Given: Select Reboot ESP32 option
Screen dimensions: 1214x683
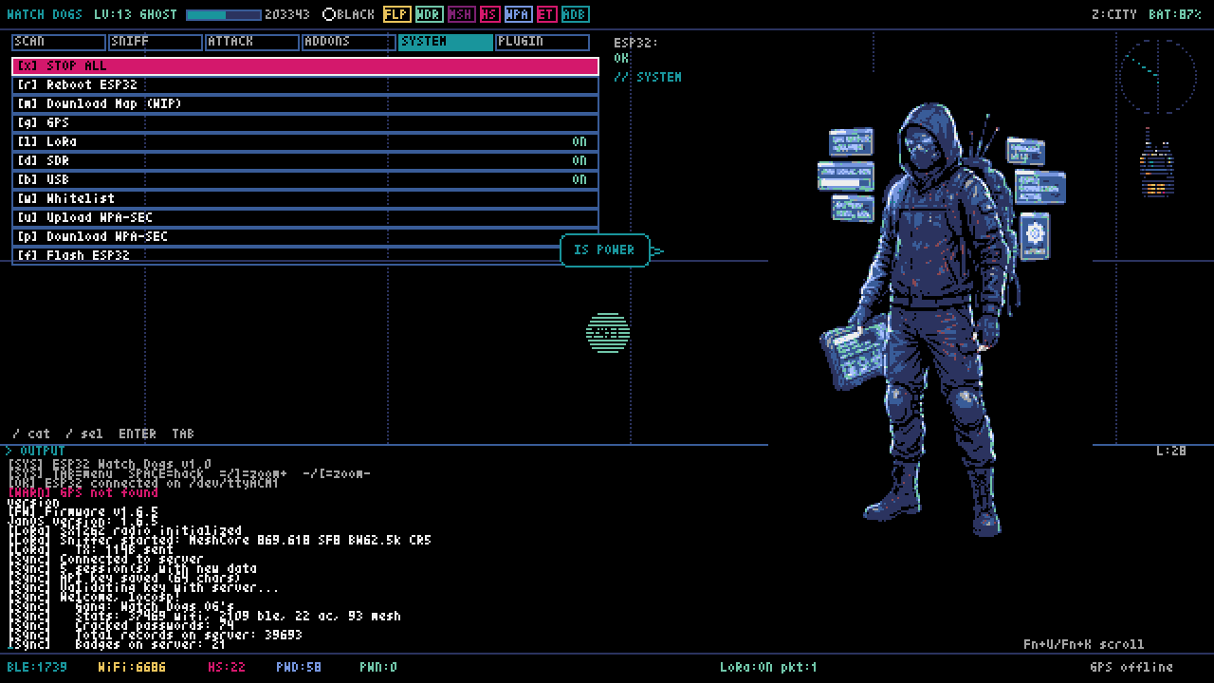Looking at the screenshot, I should tap(304, 84).
